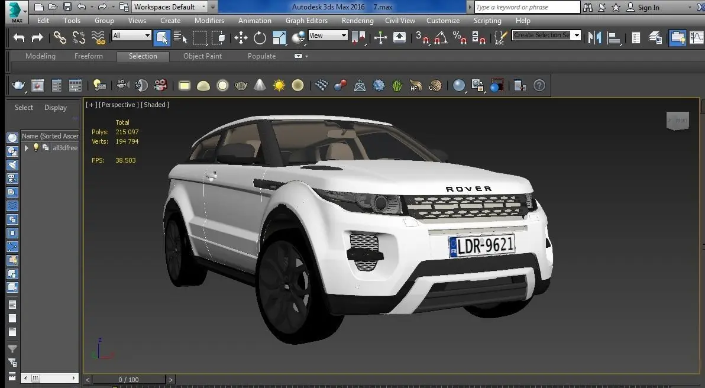Click the Display menu in scene explorer
Viewport: 705px width, 388px height.
tap(56, 108)
